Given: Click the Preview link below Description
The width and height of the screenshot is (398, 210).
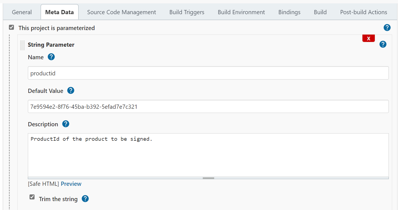Looking at the screenshot, I should tap(71, 184).
